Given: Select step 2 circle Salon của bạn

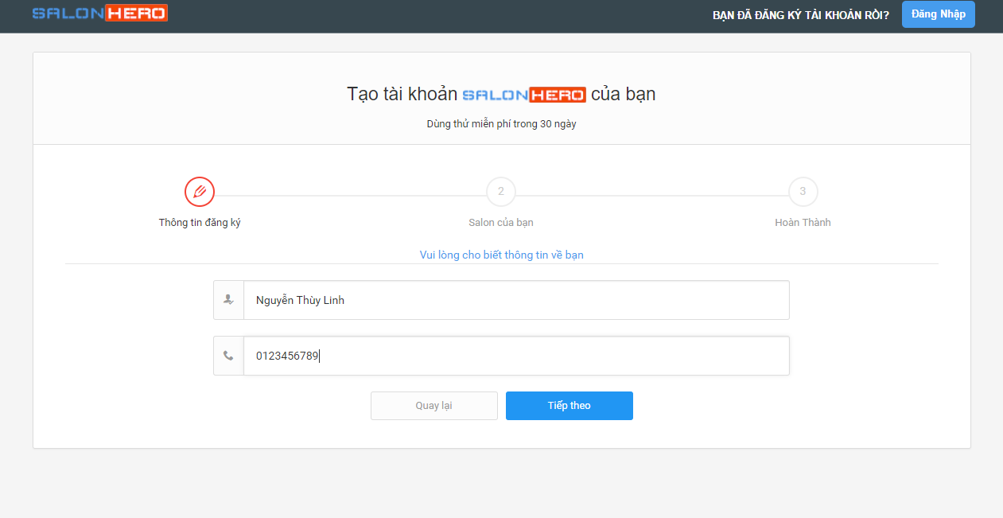Looking at the screenshot, I should point(501,192).
